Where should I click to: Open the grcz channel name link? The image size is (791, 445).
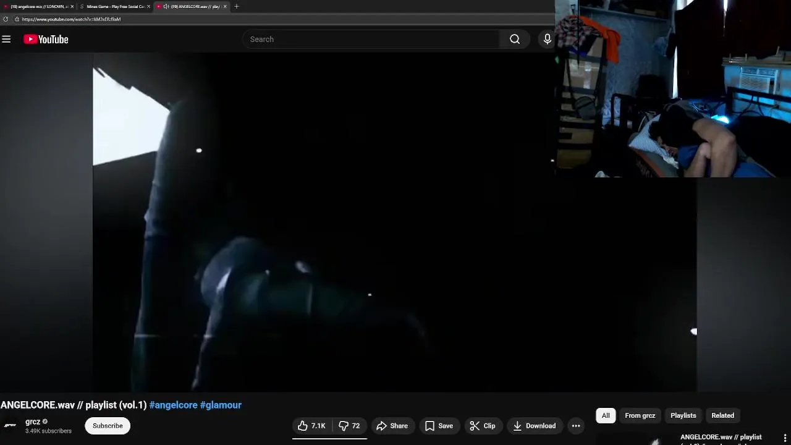33,422
